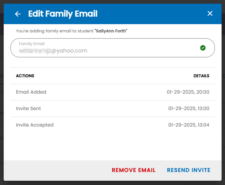The height and width of the screenshot is (185, 225).
Task: Click the DETAILS column header
Action: pyautogui.click(x=201, y=76)
